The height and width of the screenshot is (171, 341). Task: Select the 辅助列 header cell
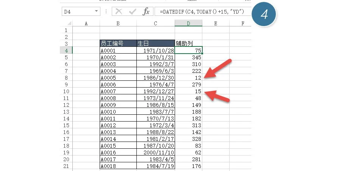pyautogui.click(x=188, y=43)
